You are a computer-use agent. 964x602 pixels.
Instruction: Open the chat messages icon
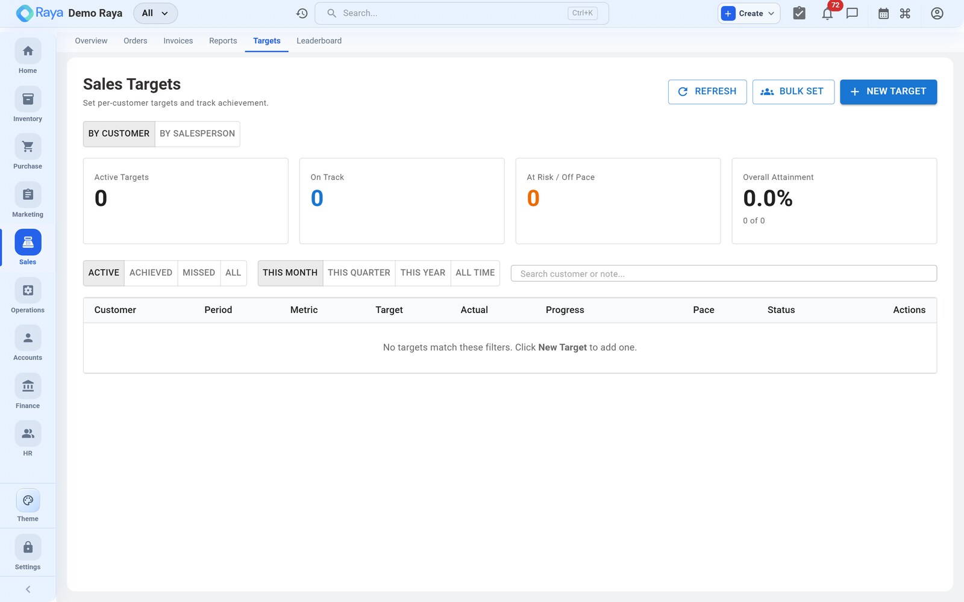click(x=852, y=13)
